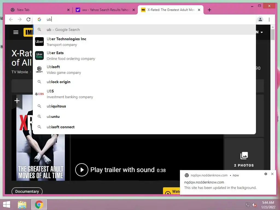The width and height of the screenshot is (280, 210).
Task: Open Chrome's three-dot menu
Action: click(269, 19)
